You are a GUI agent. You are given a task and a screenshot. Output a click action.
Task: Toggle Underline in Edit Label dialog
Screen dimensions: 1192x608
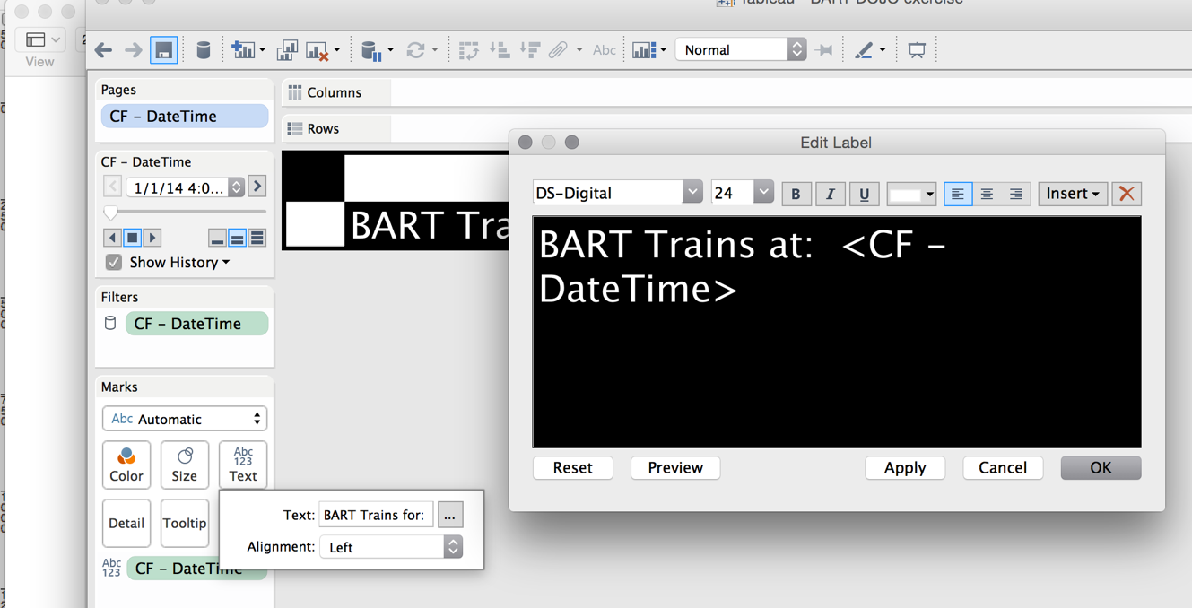coord(864,194)
